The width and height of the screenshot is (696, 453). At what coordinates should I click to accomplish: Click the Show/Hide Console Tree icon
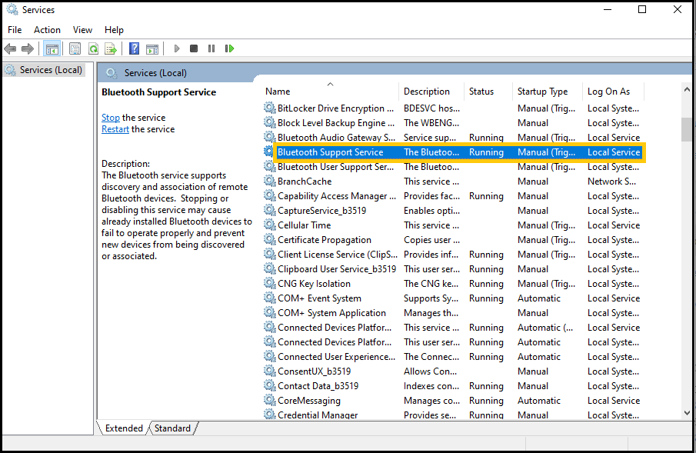pos(52,48)
